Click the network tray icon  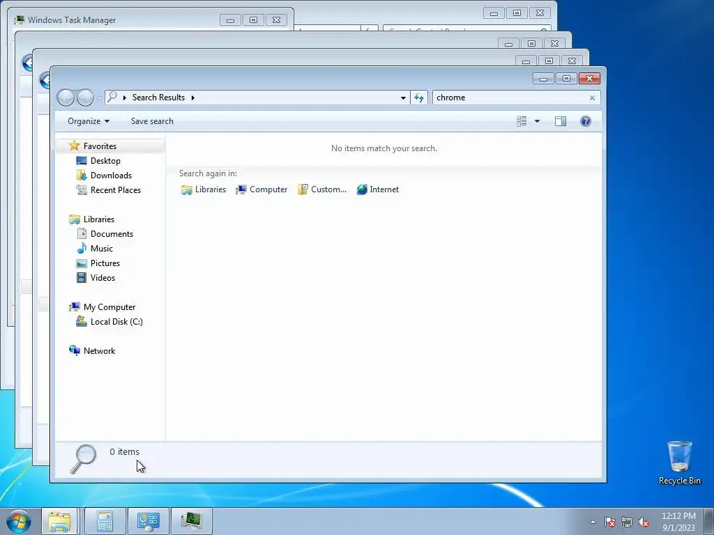627,522
